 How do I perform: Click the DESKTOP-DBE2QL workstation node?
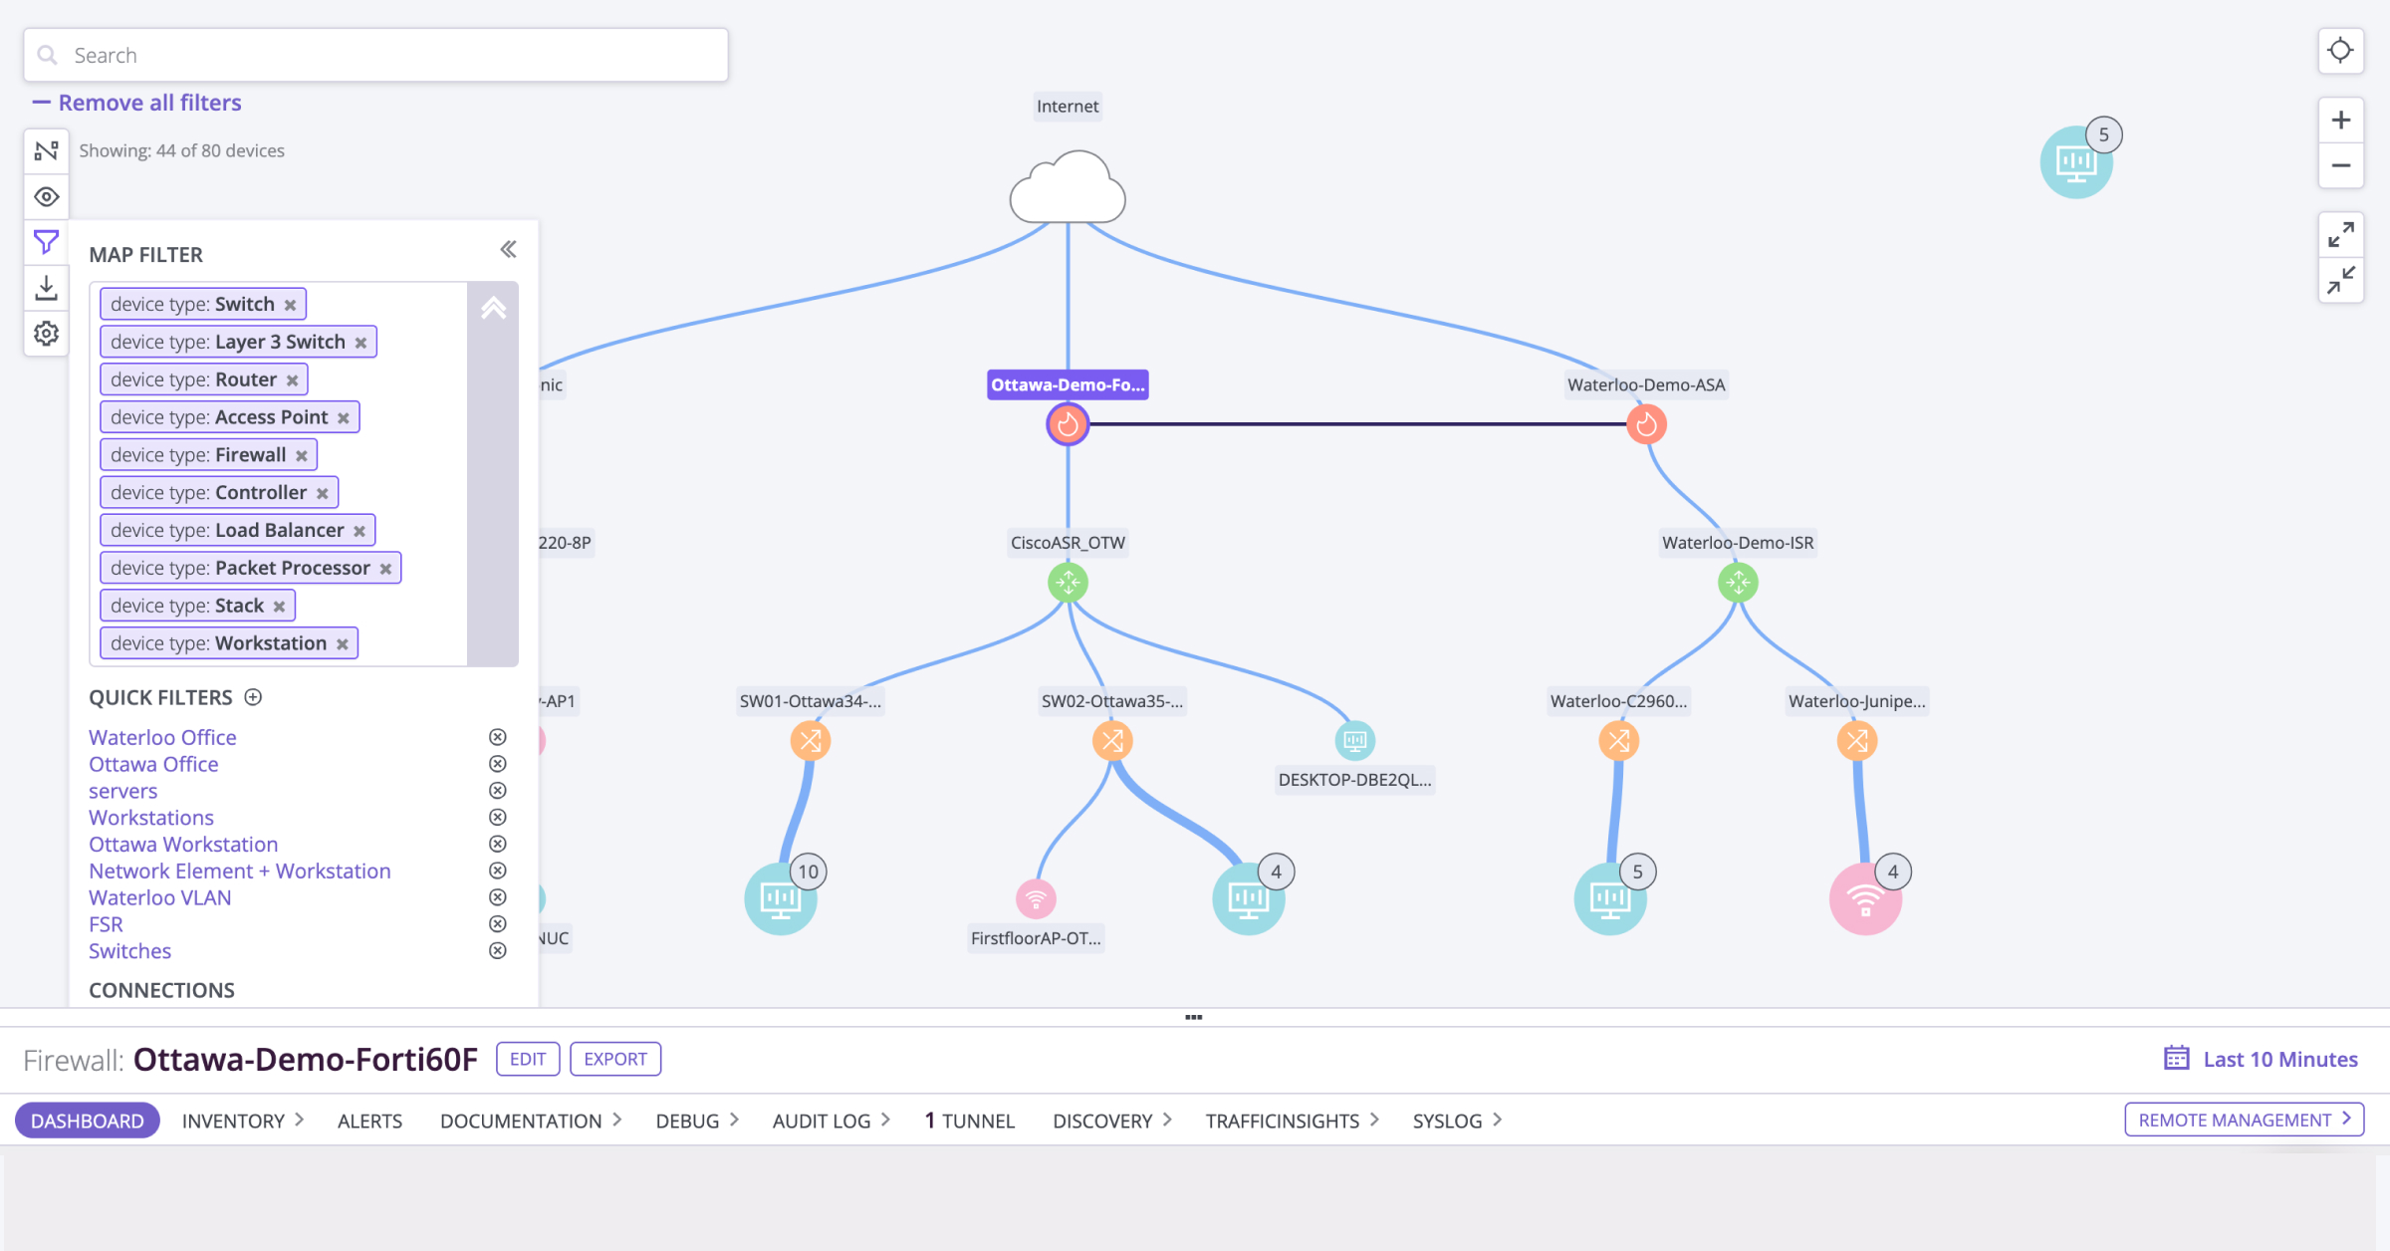click(1354, 740)
